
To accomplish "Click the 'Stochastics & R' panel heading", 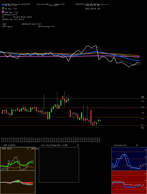I will (x=120, y=145).
